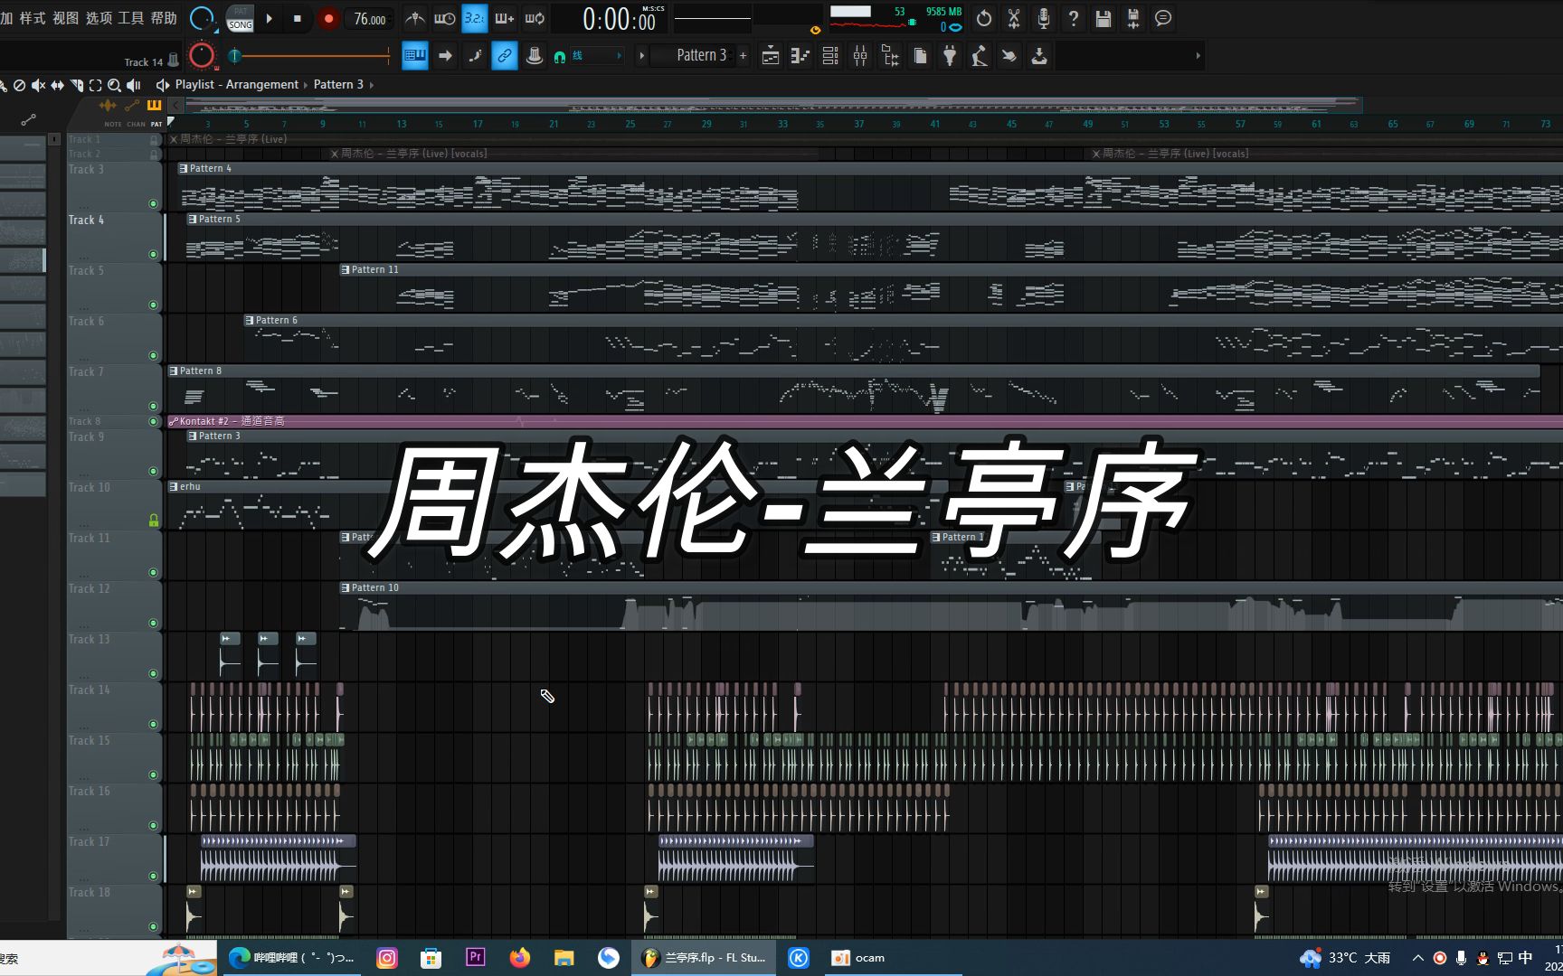Viewport: 1563px width, 976px height.
Task: Unlock Track 10 via green padlock
Action: click(x=154, y=521)
